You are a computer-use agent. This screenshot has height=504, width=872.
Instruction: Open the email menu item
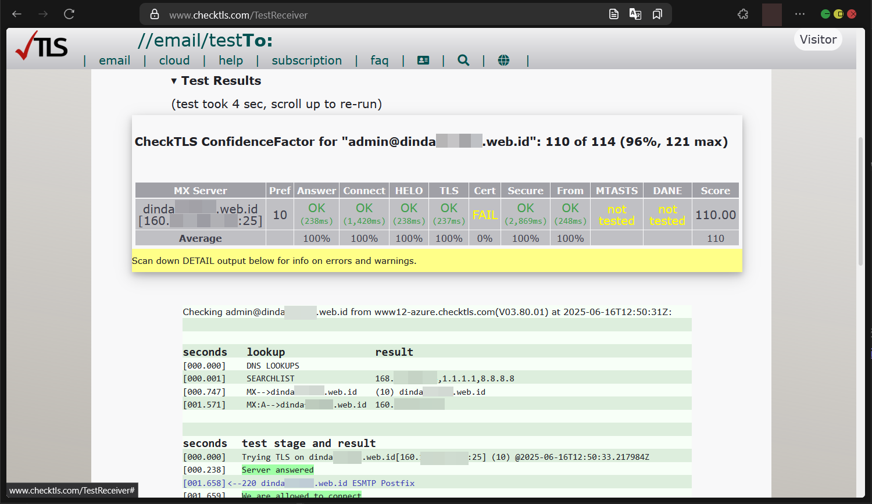(115, 60)
